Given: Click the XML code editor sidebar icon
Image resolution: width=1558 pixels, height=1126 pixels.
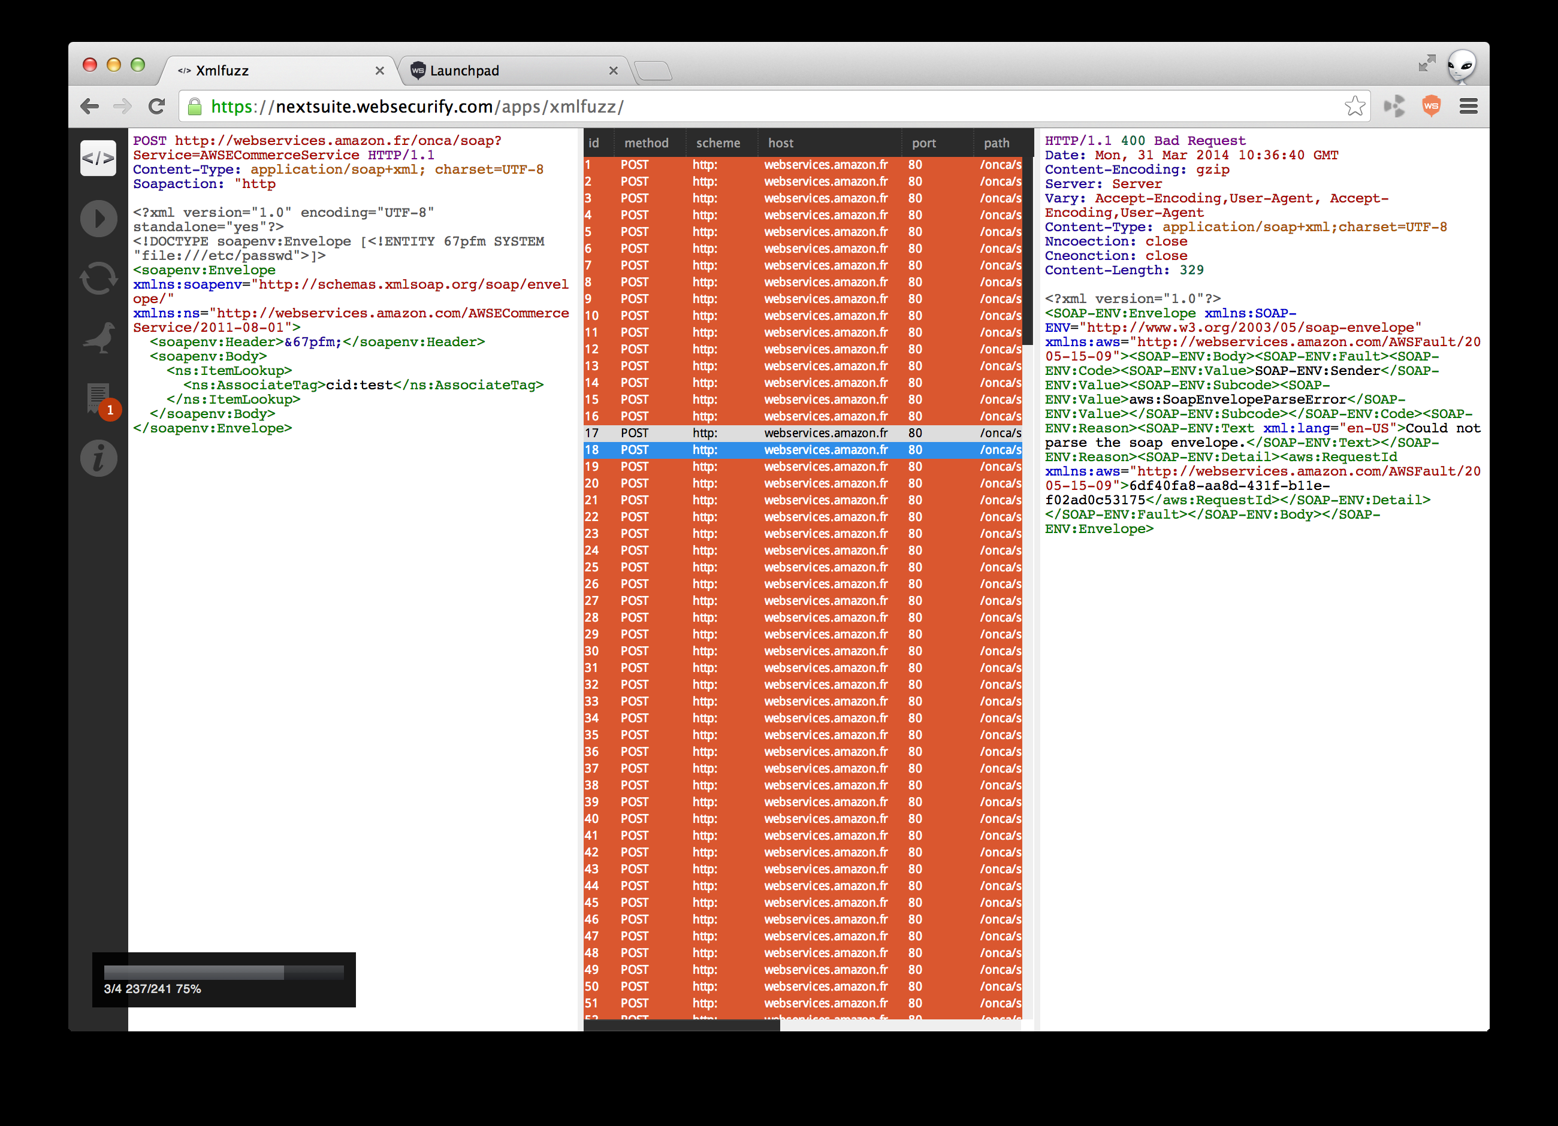Looking at the screenshot, I should [98, 159].
